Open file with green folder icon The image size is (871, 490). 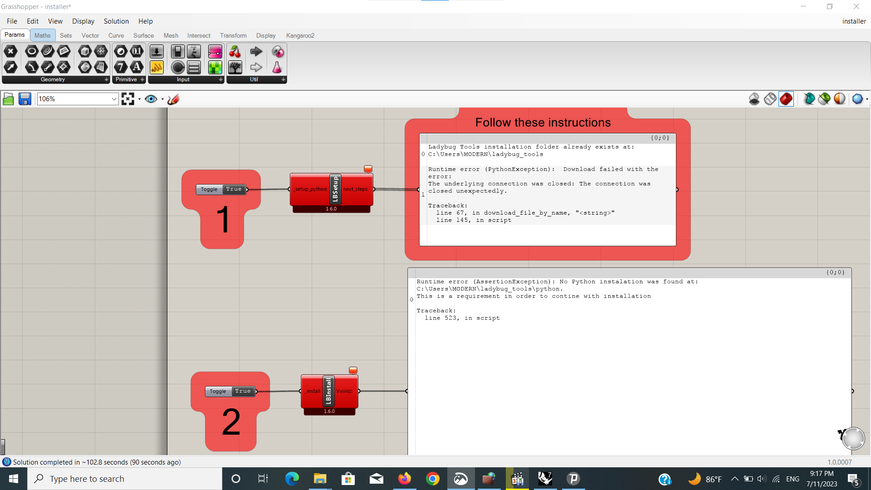8,99
